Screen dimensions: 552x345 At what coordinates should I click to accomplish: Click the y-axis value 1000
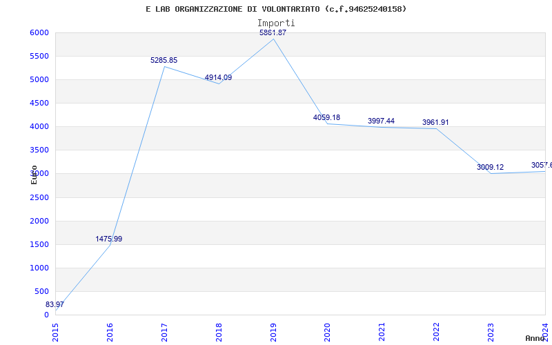[x=39, y=268]
